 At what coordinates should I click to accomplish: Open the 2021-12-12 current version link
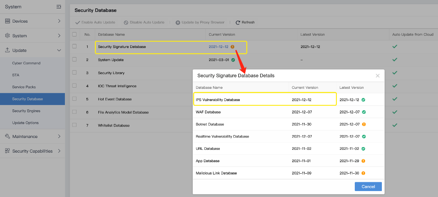point(219,47)
